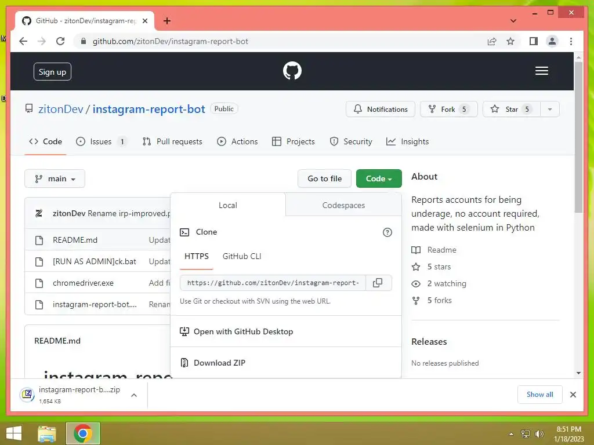Click Chrome back arrow
Image resolution: width=594 pixels, height=445 pixels.
pyautogui.click(x=23, y=41)
